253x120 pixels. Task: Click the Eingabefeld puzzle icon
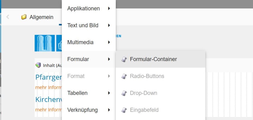pos(124,110)
